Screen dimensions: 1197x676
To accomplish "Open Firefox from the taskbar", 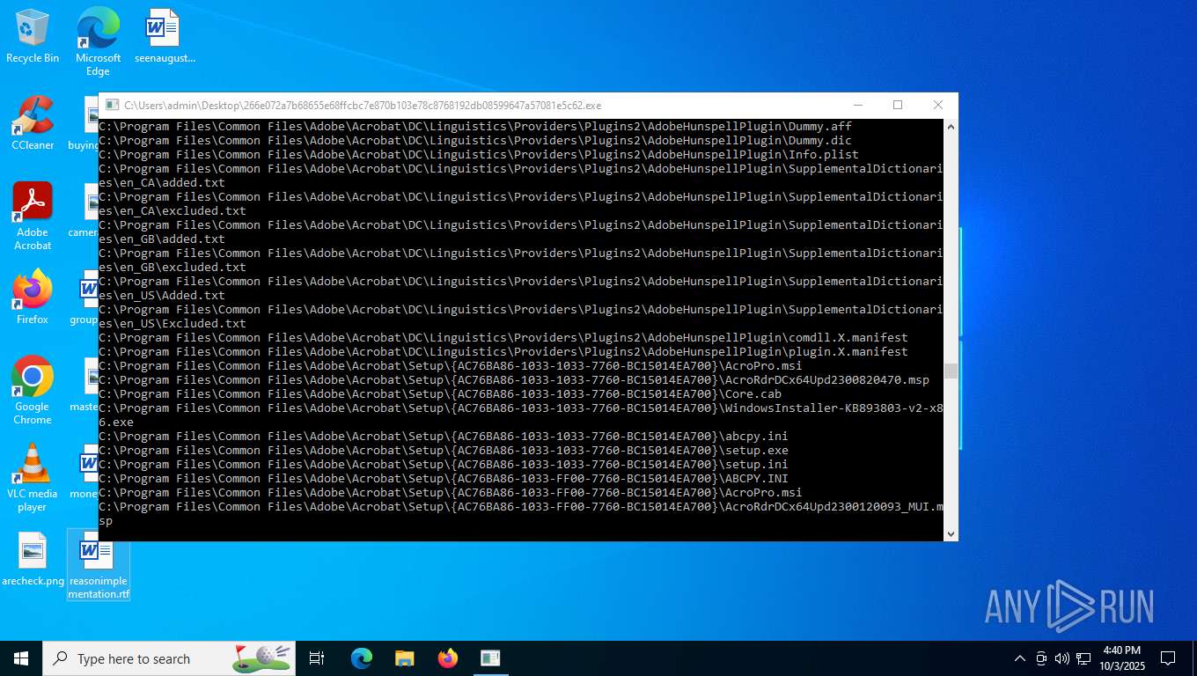I will tap(448, 658).
